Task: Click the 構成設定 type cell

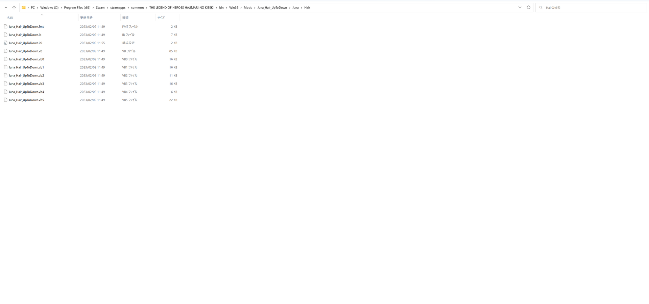Action: (x=128, y=43)
